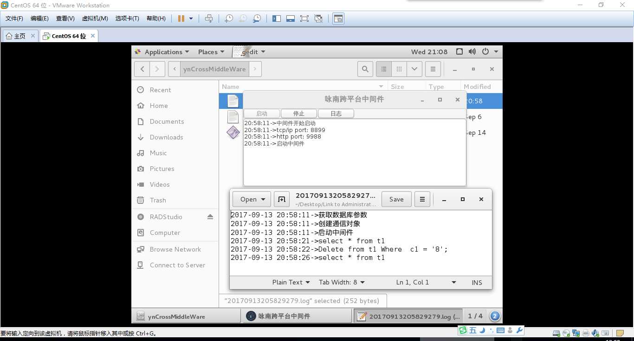Viewport: 634px width, 341px height.
Task: Open the Places menu
Action: [x=211, y=52]
